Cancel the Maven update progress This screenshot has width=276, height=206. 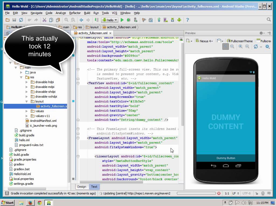219,193
